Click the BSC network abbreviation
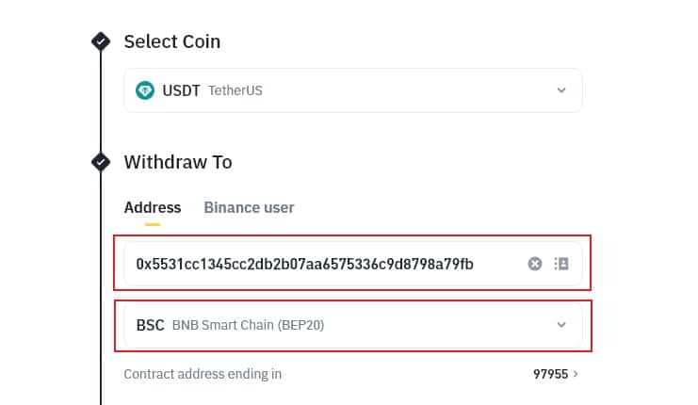698x405 pixels. [x=150, y=325]
